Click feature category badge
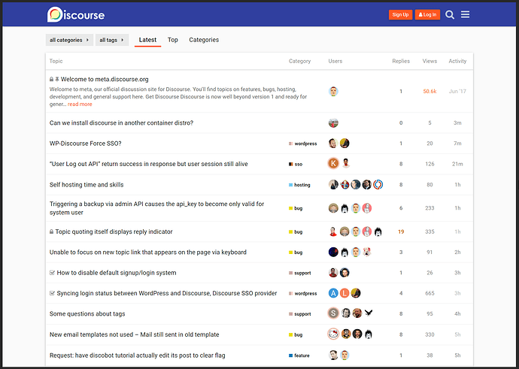 (x=299, y=355)
